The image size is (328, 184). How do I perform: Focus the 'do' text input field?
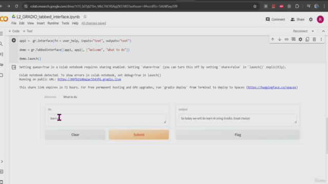(x=107, y=119)
